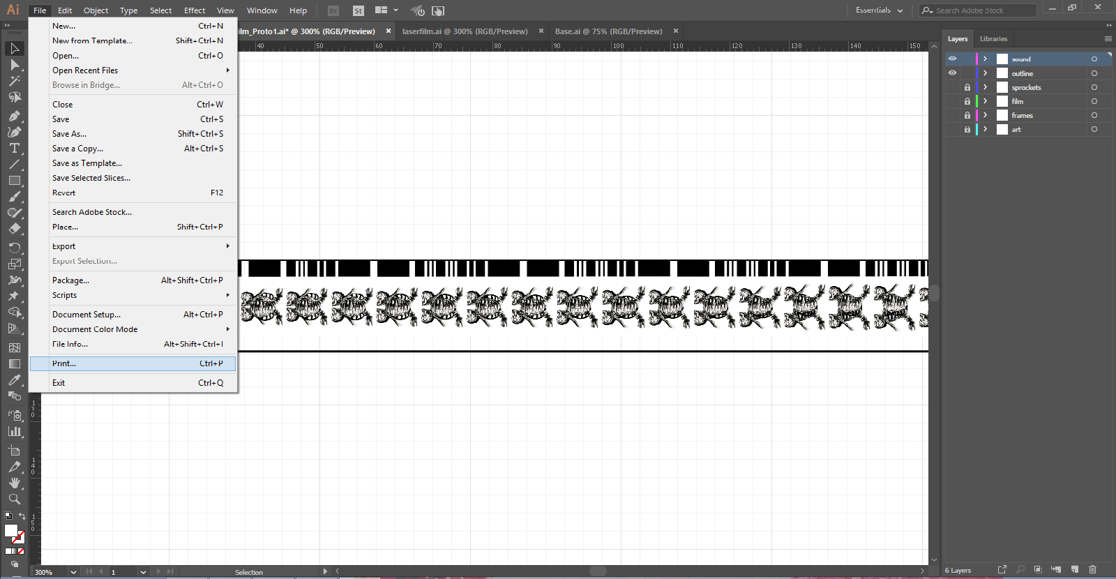Choose Save As from the File menu

(133, 134)
